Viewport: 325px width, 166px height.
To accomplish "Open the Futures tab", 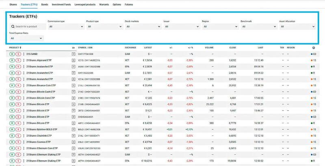I will click(x=129, y=4).
